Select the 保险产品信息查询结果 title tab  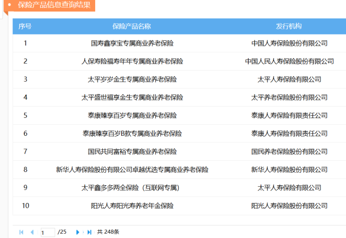tap(49, 5)
